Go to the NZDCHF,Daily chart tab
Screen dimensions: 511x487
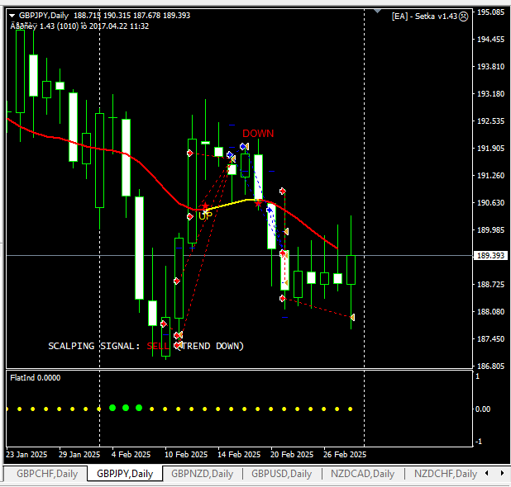click(x=446, y=474)
